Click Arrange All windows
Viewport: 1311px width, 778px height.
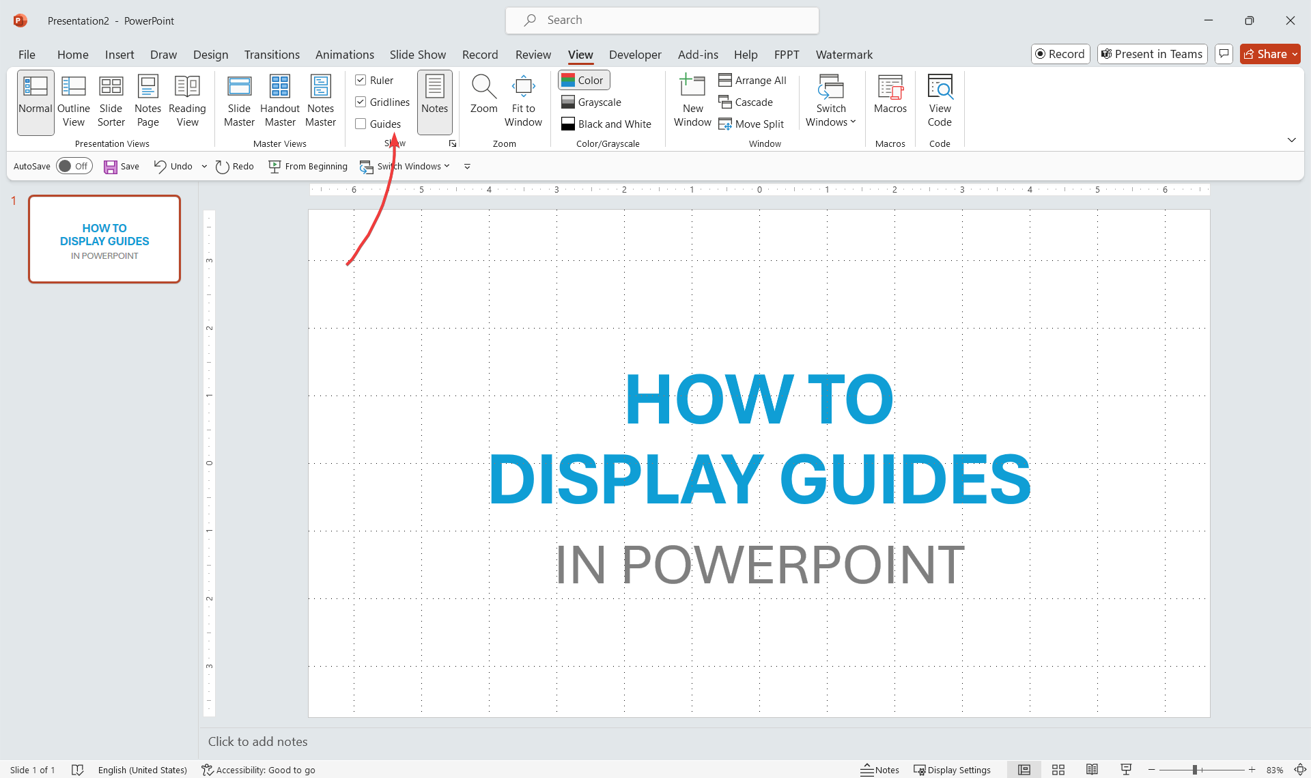(752, 80)
